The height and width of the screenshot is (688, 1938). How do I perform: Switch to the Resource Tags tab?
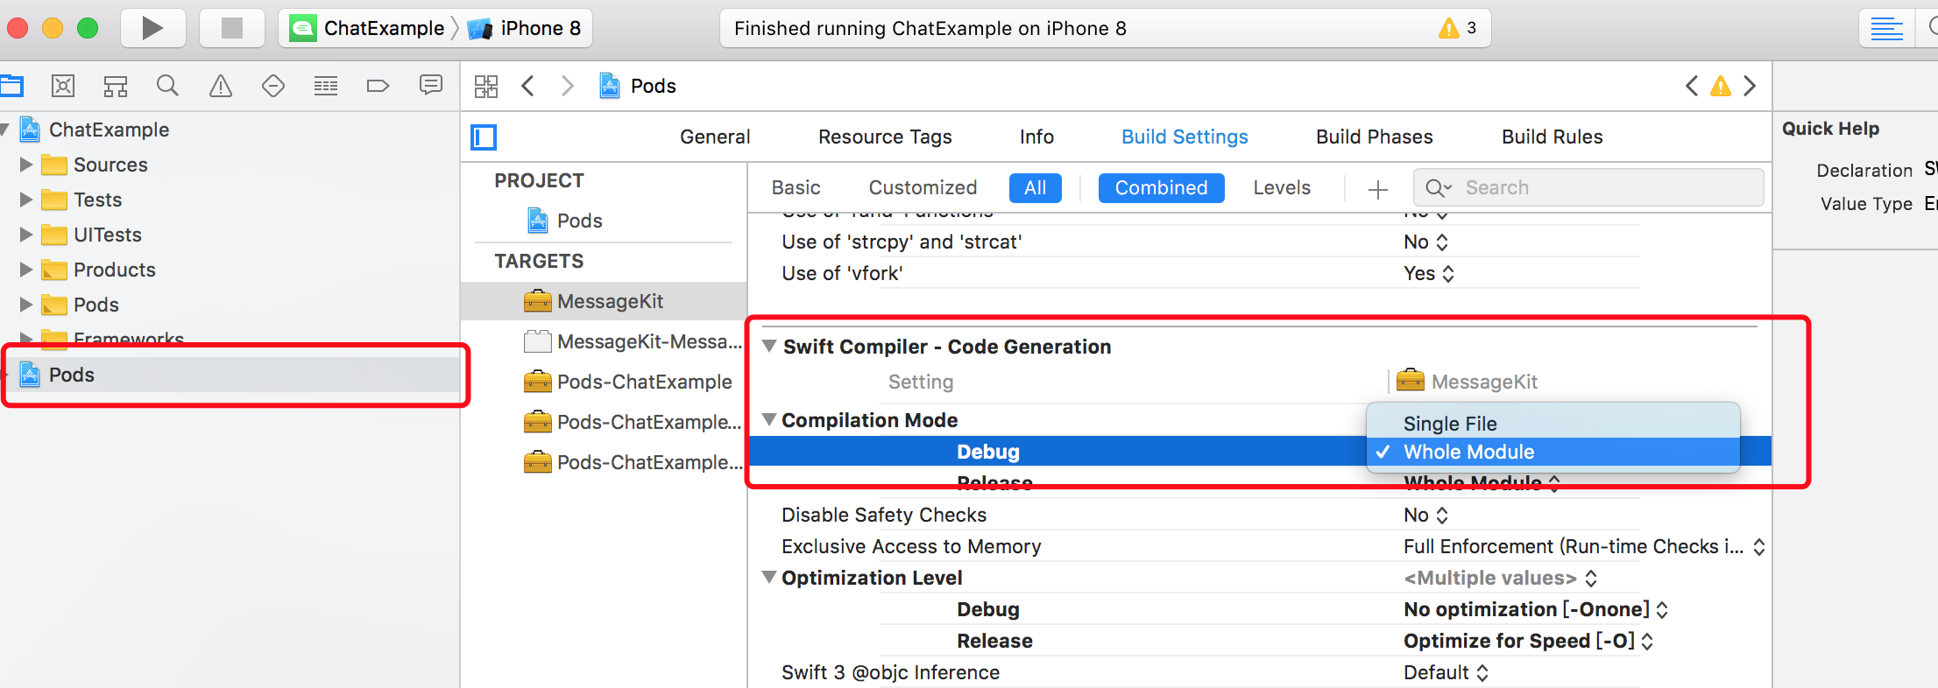885,137
